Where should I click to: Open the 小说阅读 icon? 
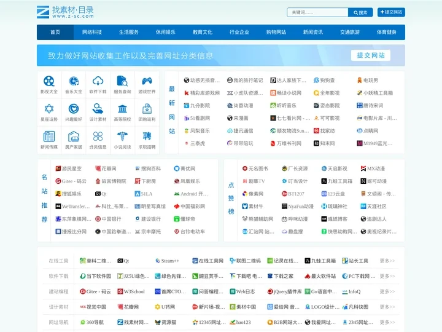[122, 136]
